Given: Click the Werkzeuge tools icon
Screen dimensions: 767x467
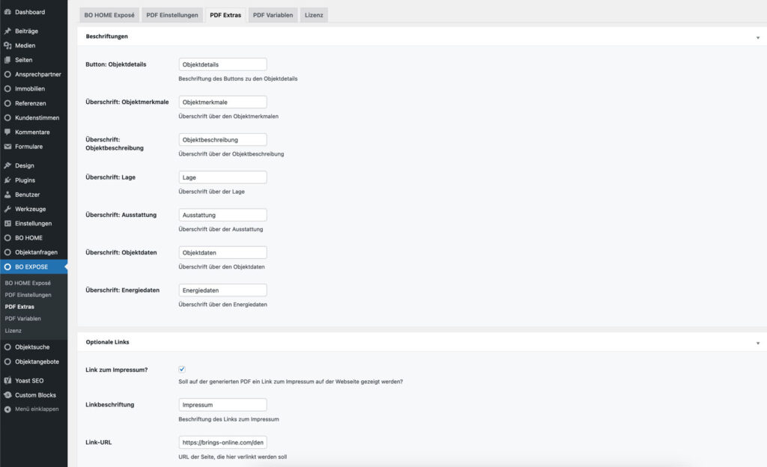Looking at the screenshot, I should 7,209.
